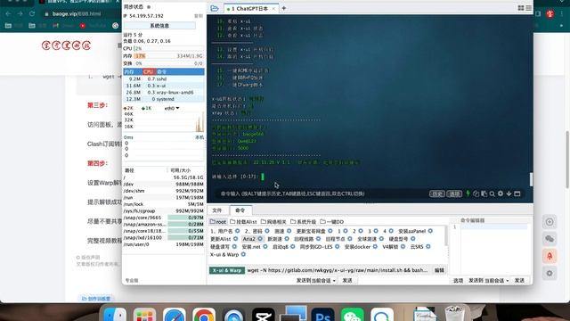
Task: Click the X-ui & Warp quick command entry
Action: pos(224,254)
